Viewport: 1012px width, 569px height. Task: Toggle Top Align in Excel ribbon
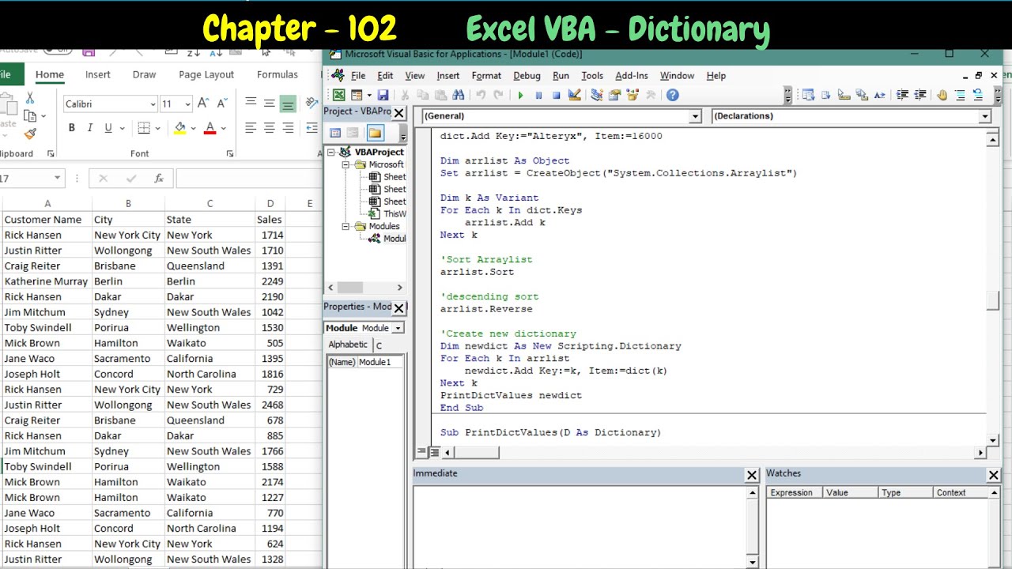coord(251,104)
